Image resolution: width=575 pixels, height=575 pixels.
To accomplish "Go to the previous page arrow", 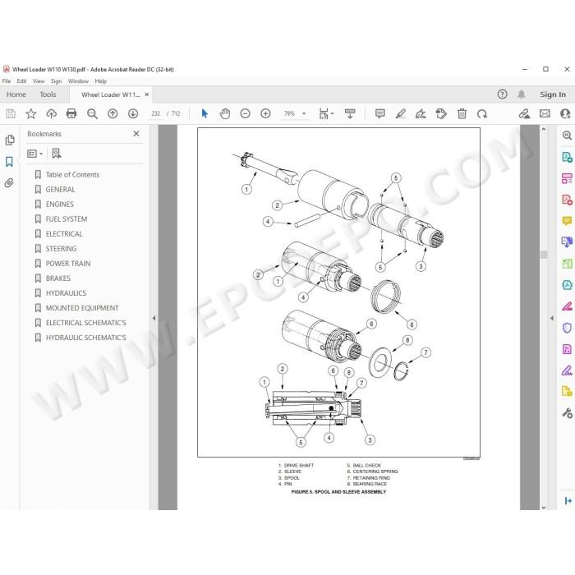I will pos(113,113).
